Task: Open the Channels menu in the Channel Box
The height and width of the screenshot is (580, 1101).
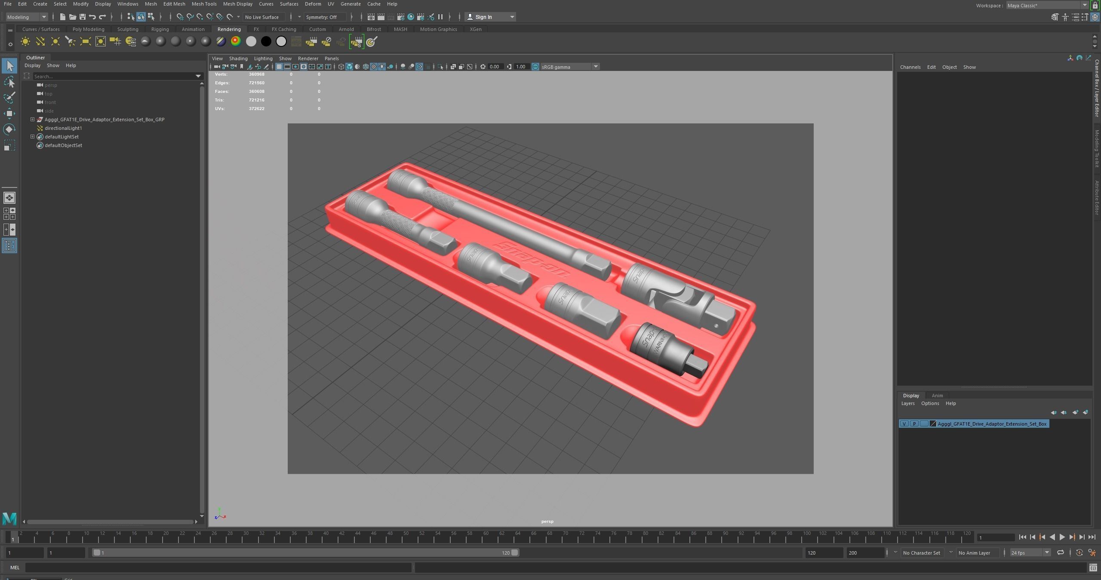Action: point(910,67)
